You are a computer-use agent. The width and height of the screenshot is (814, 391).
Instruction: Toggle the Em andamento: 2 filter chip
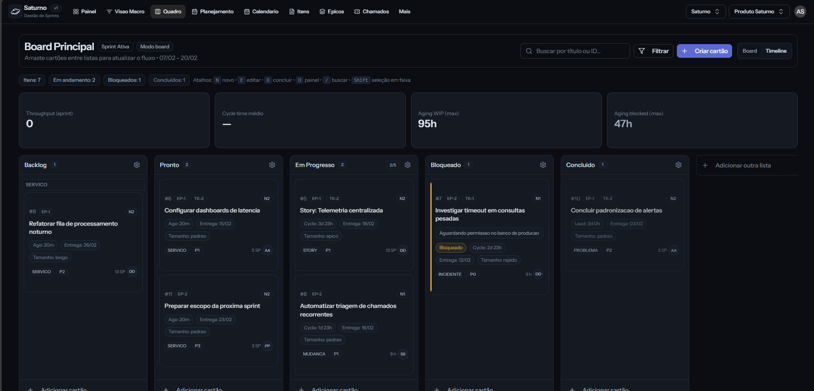coord(74,80)
